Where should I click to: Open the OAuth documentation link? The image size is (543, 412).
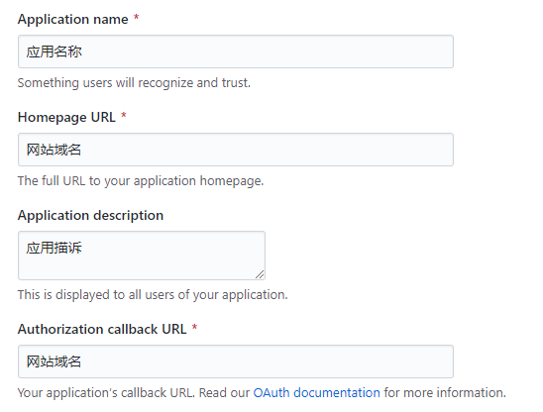[316, 392]
